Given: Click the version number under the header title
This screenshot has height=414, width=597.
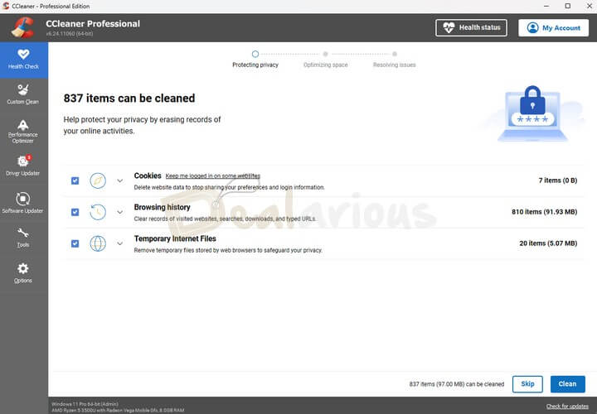Looking at the screenshot, I should tap(70, 34).
